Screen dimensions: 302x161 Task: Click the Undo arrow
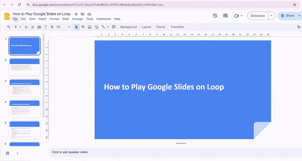click(x=26, y=27)
